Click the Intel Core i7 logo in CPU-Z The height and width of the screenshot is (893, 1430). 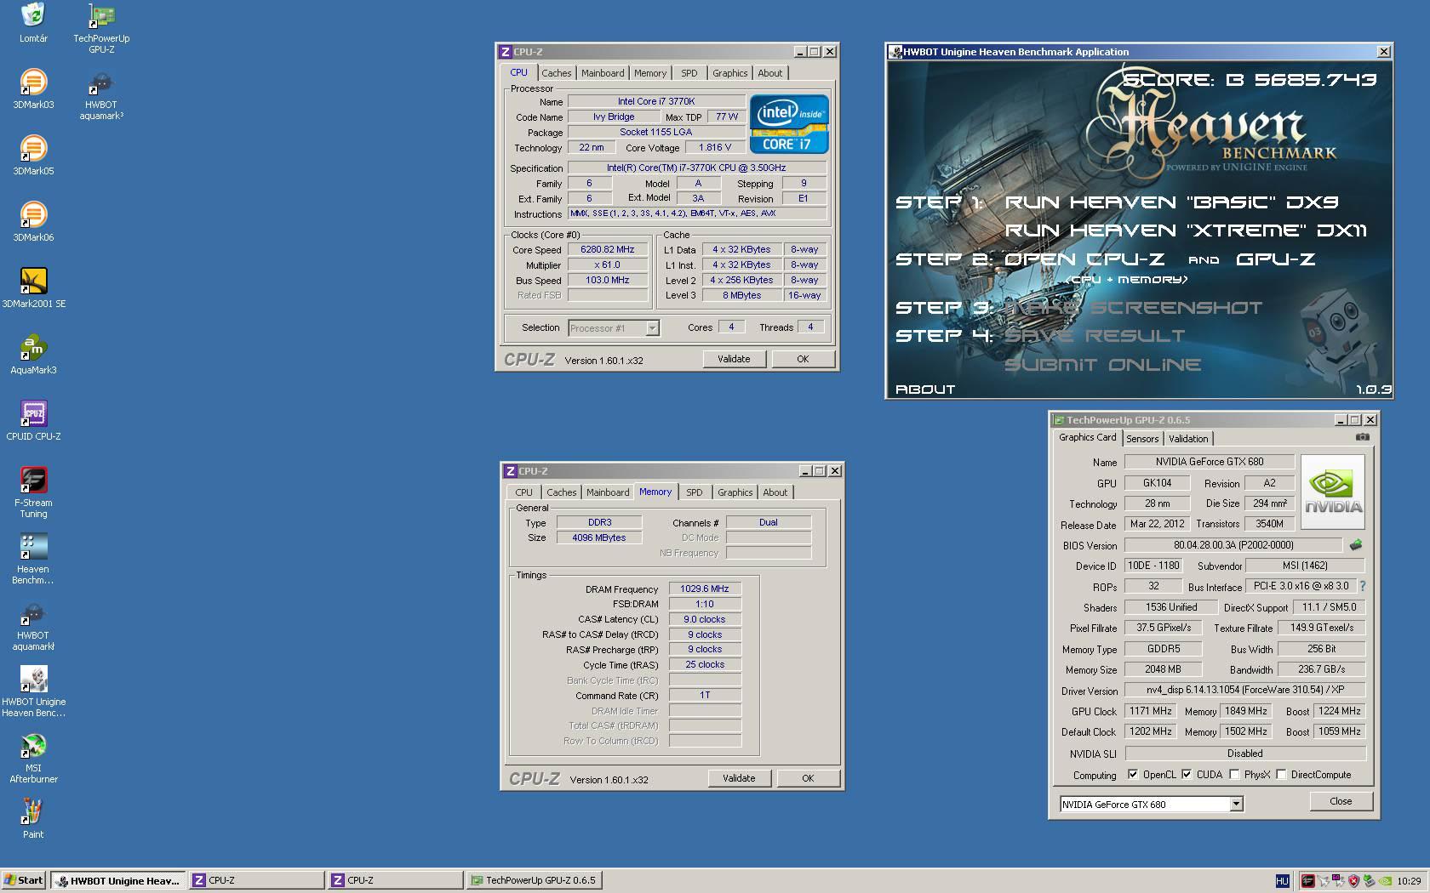tap(789, 124)
